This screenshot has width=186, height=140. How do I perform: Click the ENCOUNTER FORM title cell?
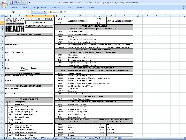click(x=39, y=19)
